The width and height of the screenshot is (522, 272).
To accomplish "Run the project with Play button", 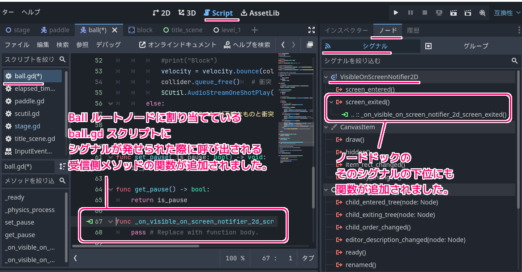I will point(396,13).
